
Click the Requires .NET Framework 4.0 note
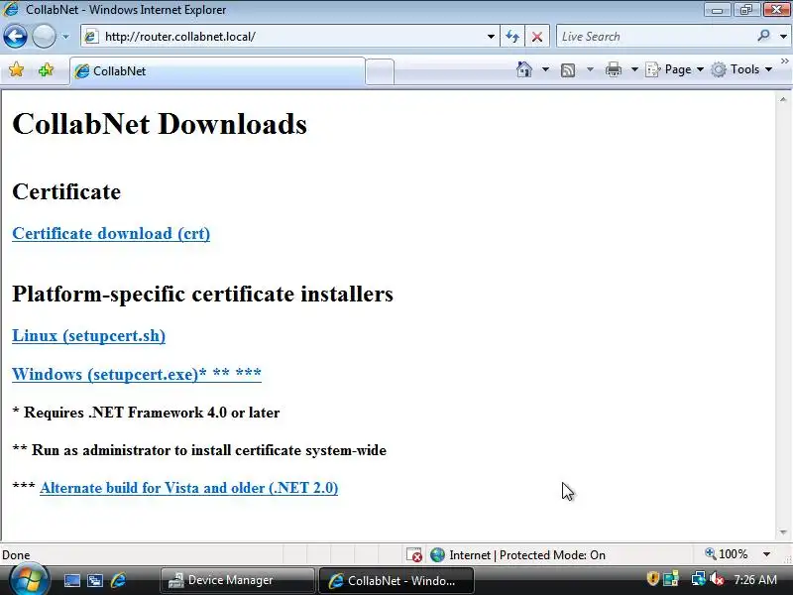[146, 413]
